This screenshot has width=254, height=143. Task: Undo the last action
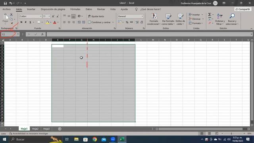click(11, 3)
